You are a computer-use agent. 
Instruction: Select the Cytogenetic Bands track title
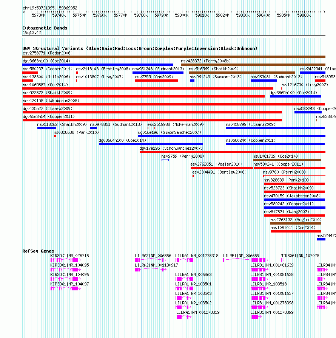(45, 28)
